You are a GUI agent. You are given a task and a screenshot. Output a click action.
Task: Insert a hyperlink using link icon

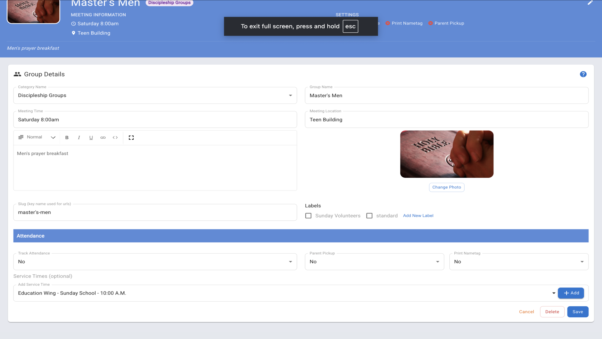103,137
